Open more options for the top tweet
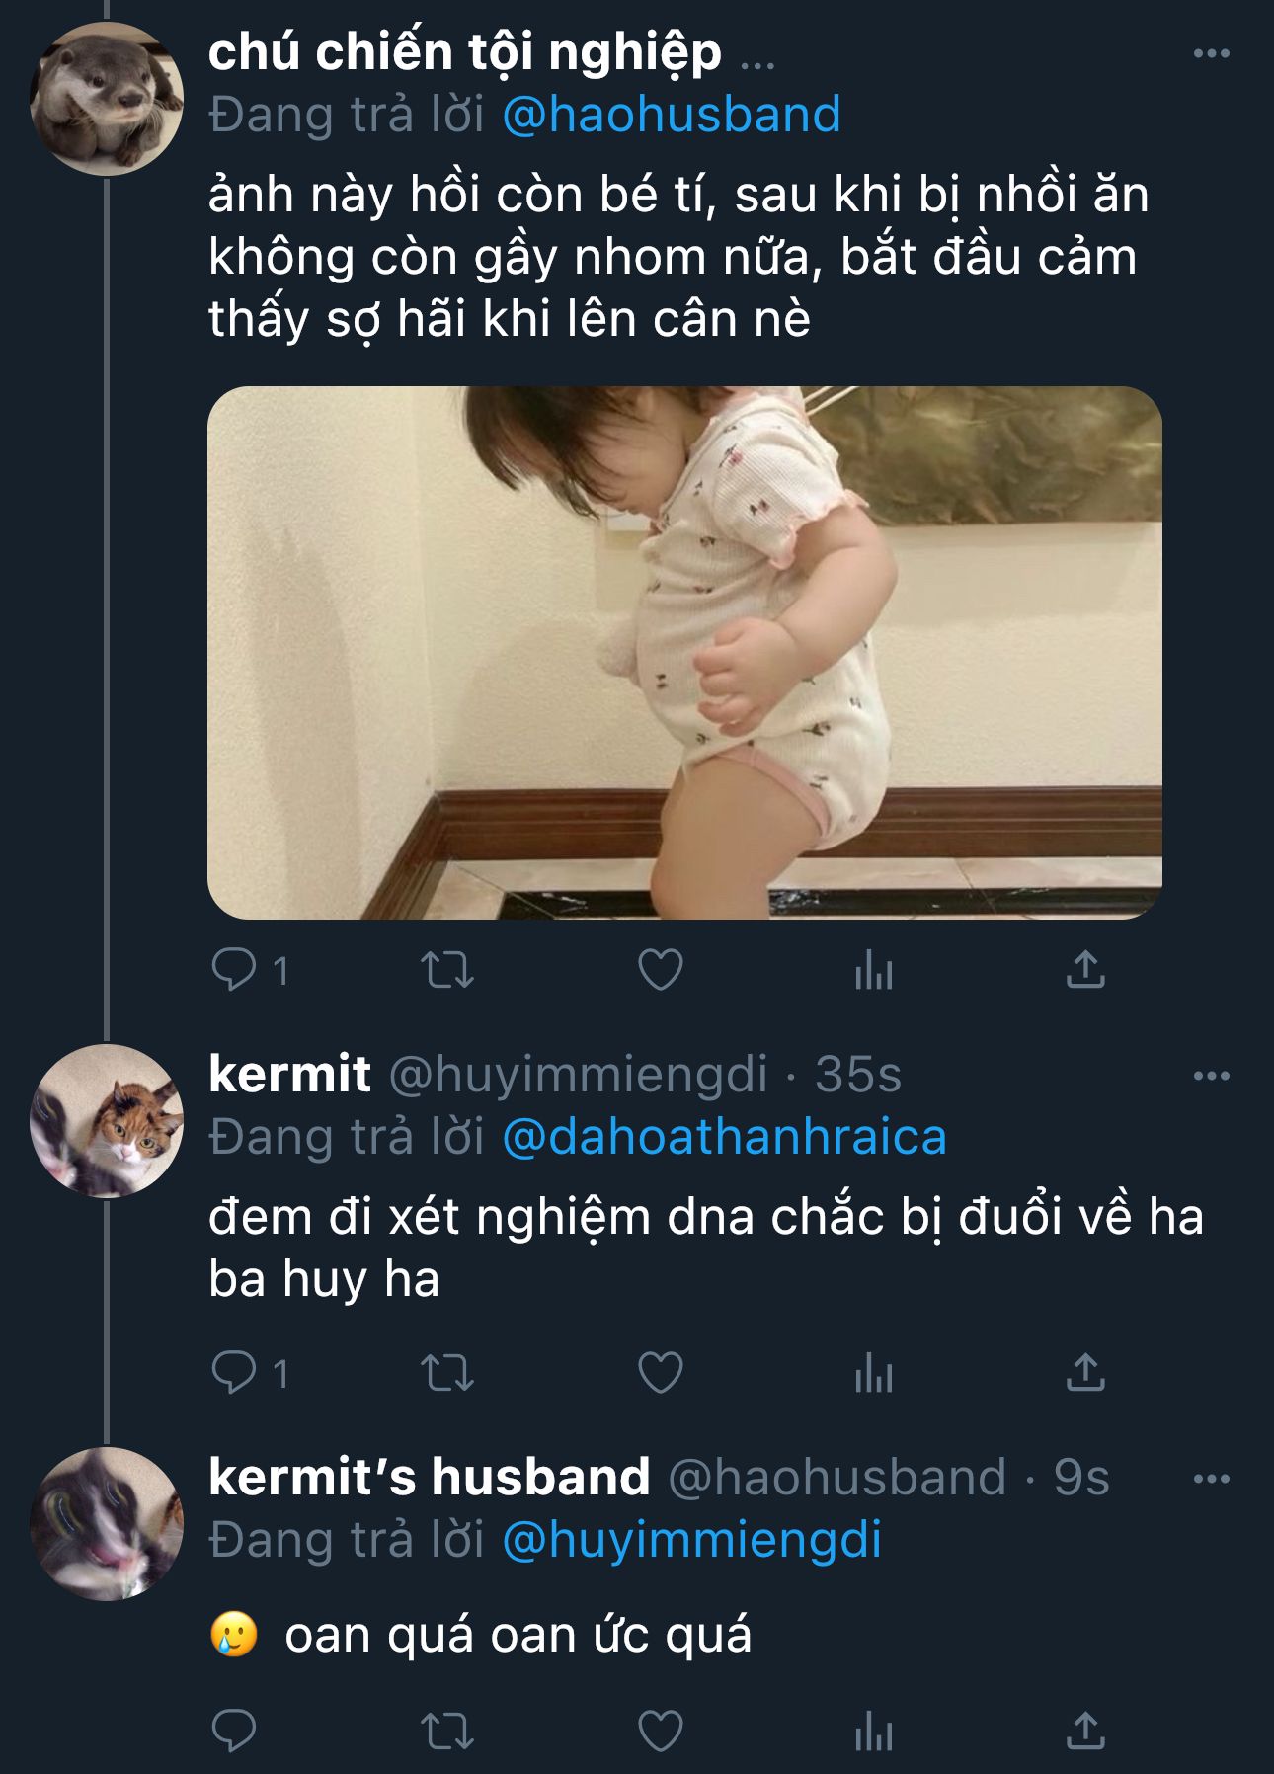 click(1211, 53)
